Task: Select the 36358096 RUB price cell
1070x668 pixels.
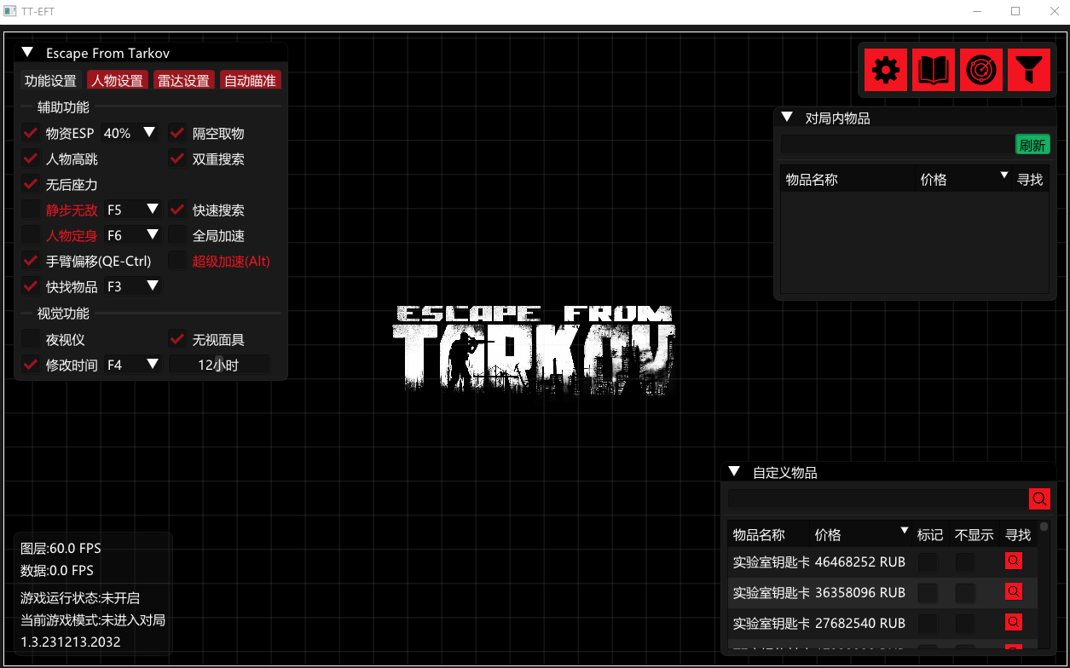Action: (860, 592)
